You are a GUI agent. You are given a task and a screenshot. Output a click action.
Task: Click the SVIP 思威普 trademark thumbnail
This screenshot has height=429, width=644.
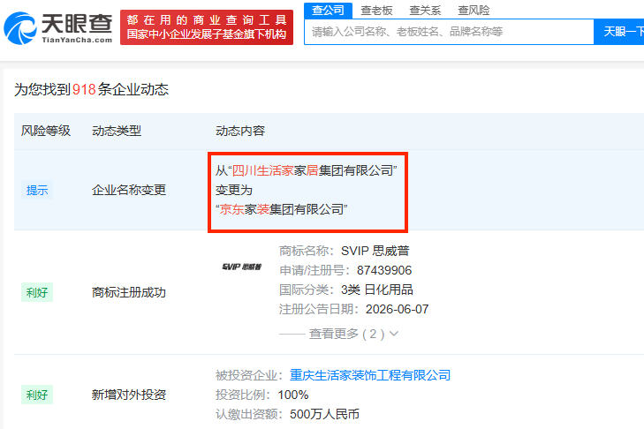[241, 267]
